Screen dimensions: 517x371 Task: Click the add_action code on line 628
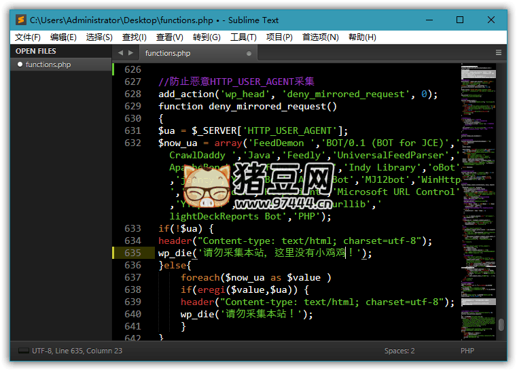(x=298, y=94)
